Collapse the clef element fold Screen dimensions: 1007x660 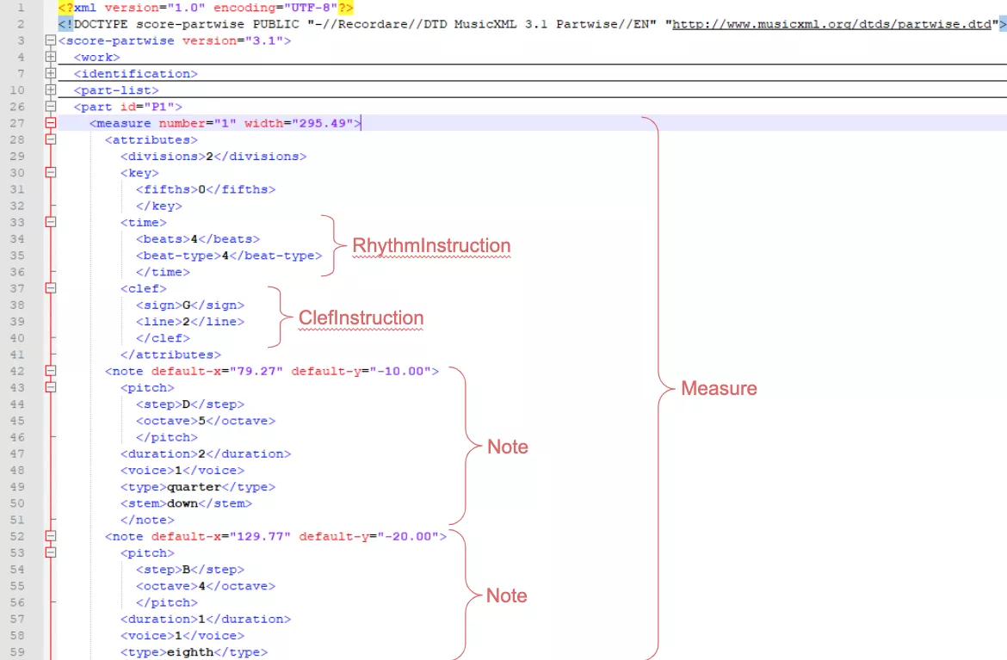(50, 288)
